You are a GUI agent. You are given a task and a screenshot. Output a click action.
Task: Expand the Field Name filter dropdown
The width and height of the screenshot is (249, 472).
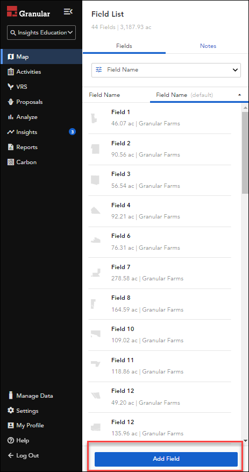(x=166, y=70)
